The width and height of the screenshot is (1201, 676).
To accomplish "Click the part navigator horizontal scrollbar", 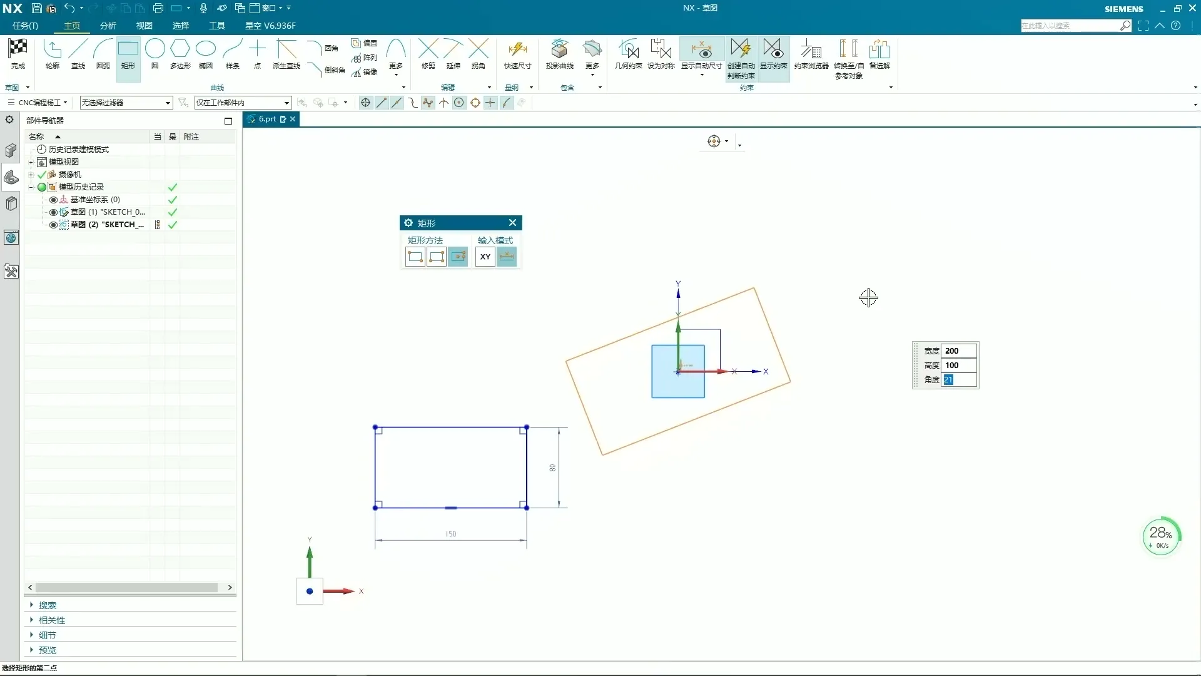I will 126,587.
